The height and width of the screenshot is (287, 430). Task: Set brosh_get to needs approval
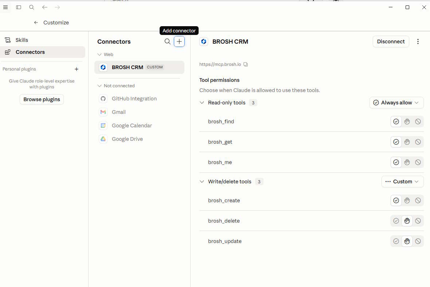click(x=407, y=142)
